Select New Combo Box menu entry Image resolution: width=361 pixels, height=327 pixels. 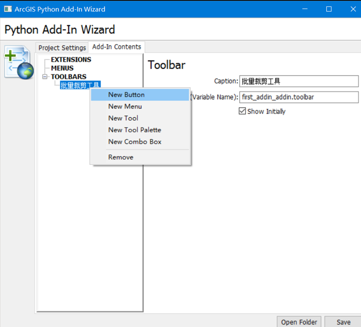click(140, 142)
